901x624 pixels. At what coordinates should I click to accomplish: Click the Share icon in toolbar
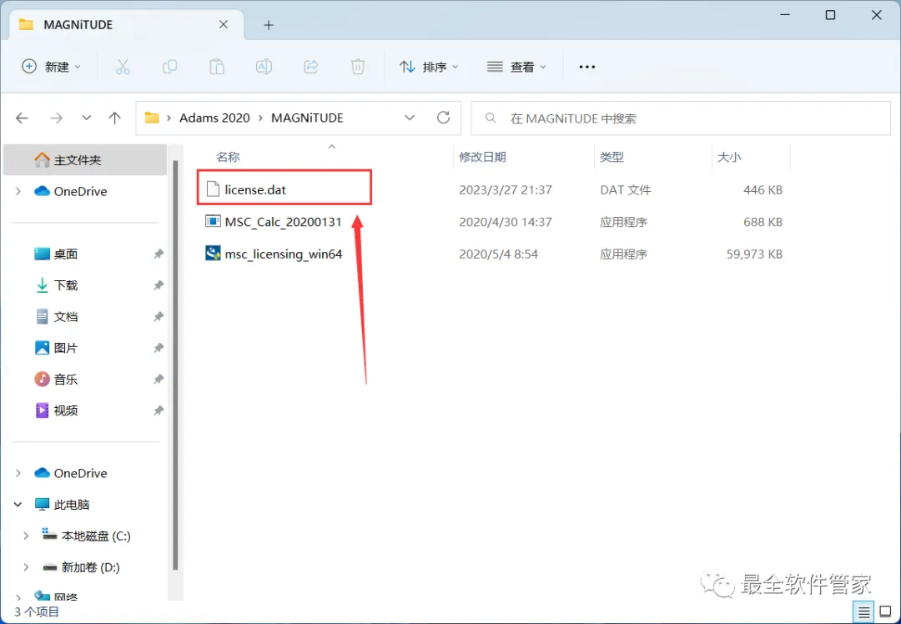pyautogui.click(x=311, y=67)
